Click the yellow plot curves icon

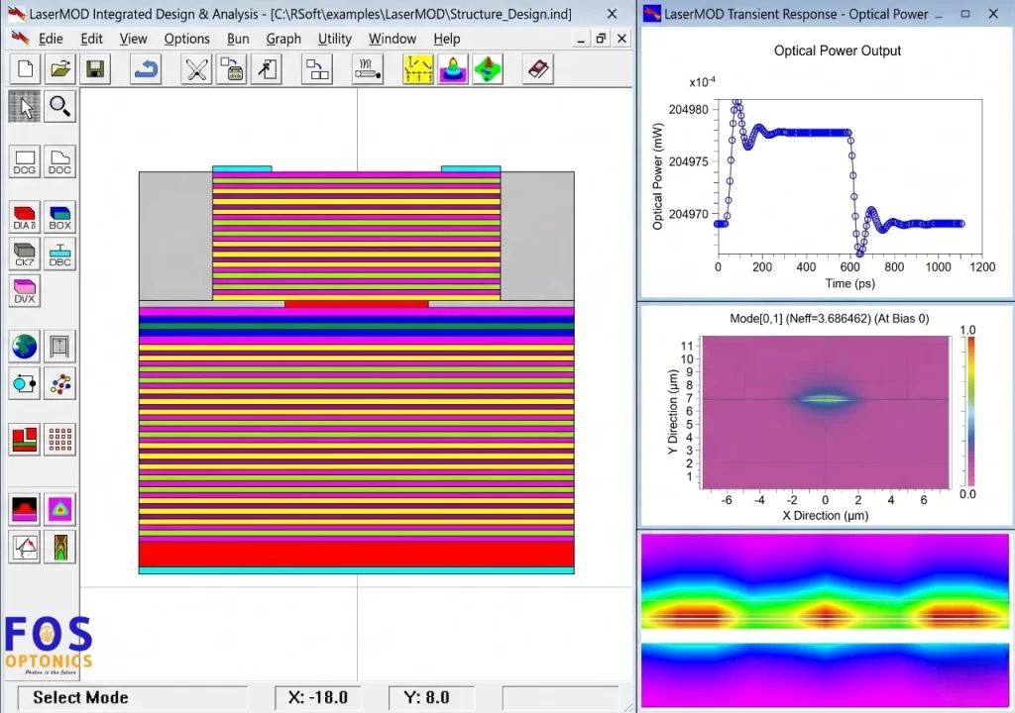pyautogui.click(x=417, y=68)
